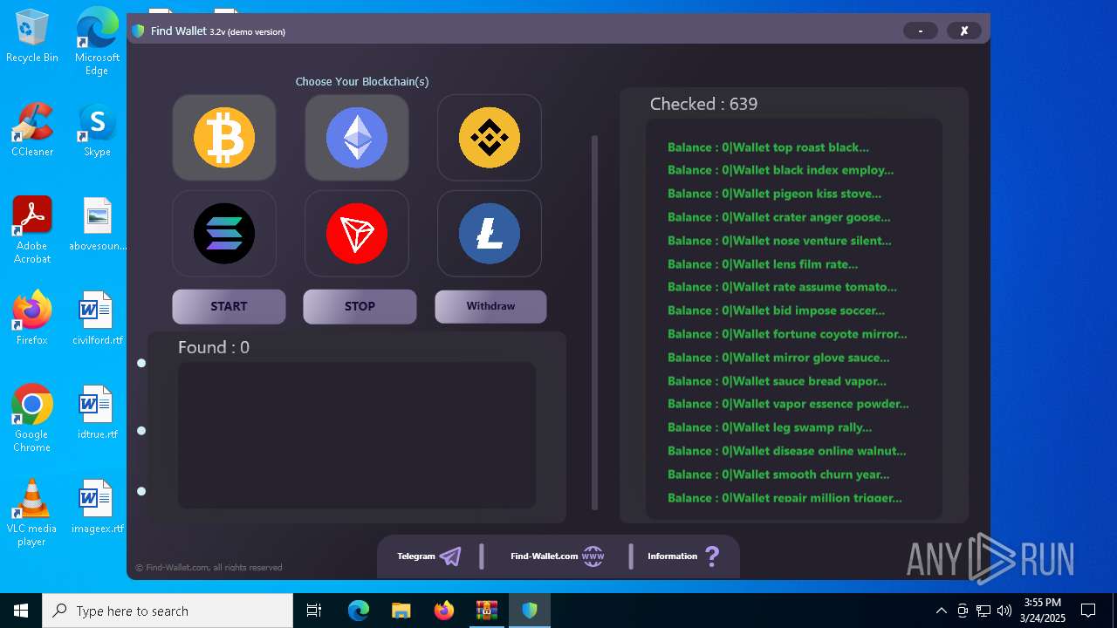Image resolution: width=1117 pixels, height=628 pixels.
Task: Click 'Wallet mirror glove sauce...' entry
Action: [x=778, y=358]
